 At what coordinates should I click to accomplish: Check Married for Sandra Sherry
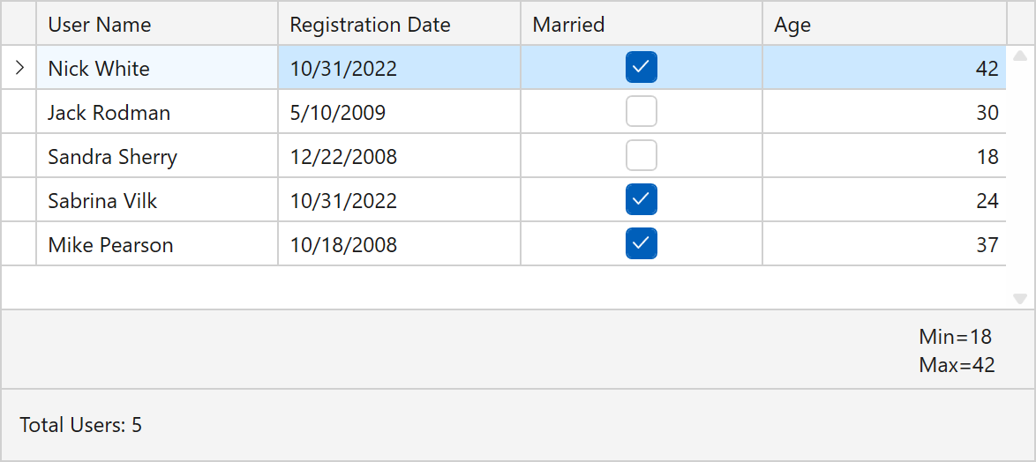click(x=642, y=156)
